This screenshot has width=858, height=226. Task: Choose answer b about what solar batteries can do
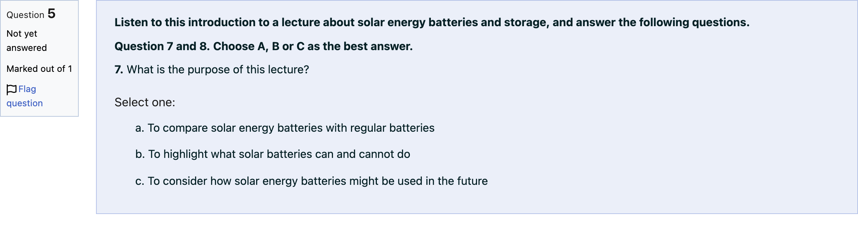coord(273,154)
